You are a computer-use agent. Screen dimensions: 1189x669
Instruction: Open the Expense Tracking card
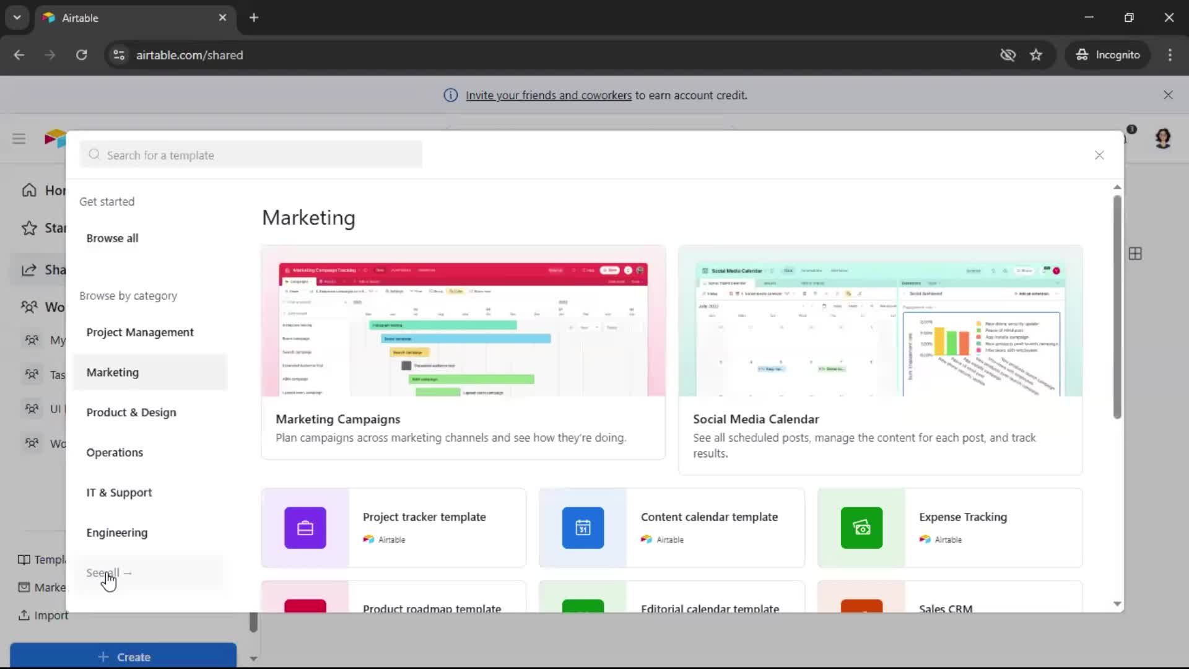click(x=950, y=528)
